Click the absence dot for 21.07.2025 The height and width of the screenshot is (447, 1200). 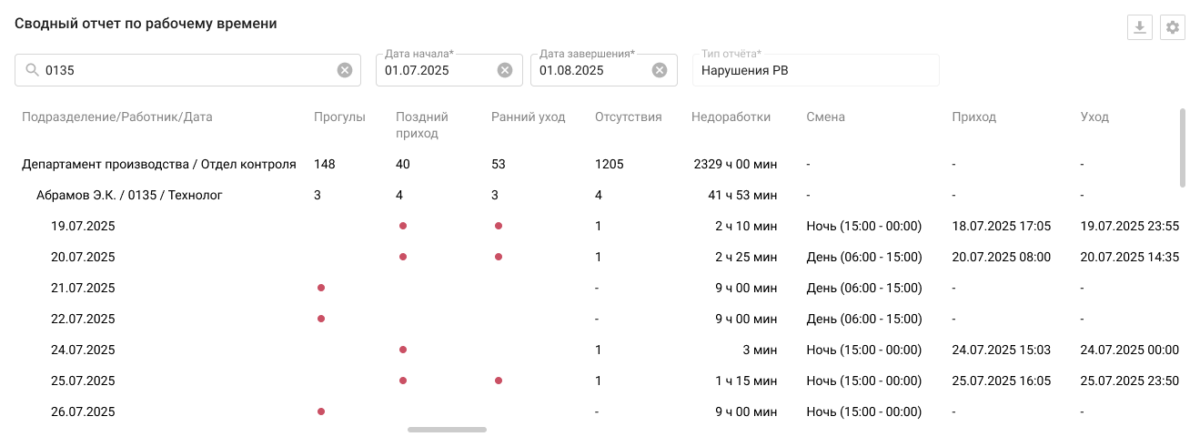pyautogui.click(x=321, y=288)
